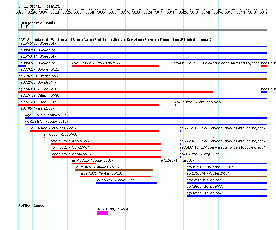
Task: Click the 5840k mark on the ruler
Action: point(160,12)
